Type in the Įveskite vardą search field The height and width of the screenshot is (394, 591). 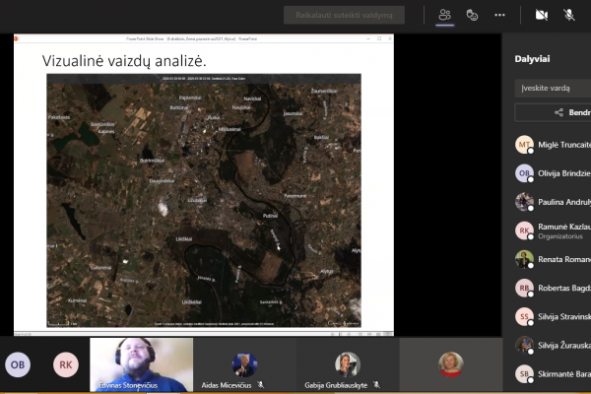553,89
